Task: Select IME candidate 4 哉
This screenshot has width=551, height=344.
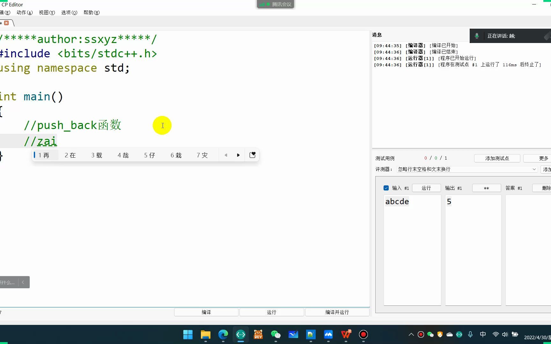Action: point(123,155)
